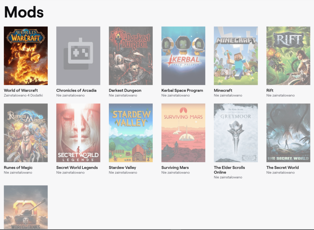
Task: Click 'Nie zainstalowano' under Secret World Legends
Action: [70, 172]
